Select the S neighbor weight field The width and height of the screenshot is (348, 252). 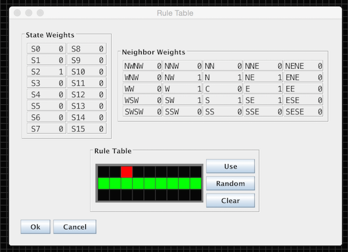pos(223,101)
